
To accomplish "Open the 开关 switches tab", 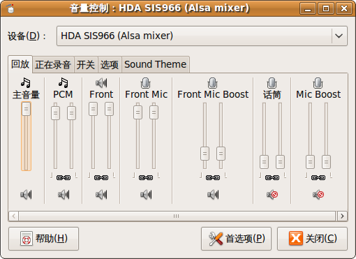I will pos(86,64).
